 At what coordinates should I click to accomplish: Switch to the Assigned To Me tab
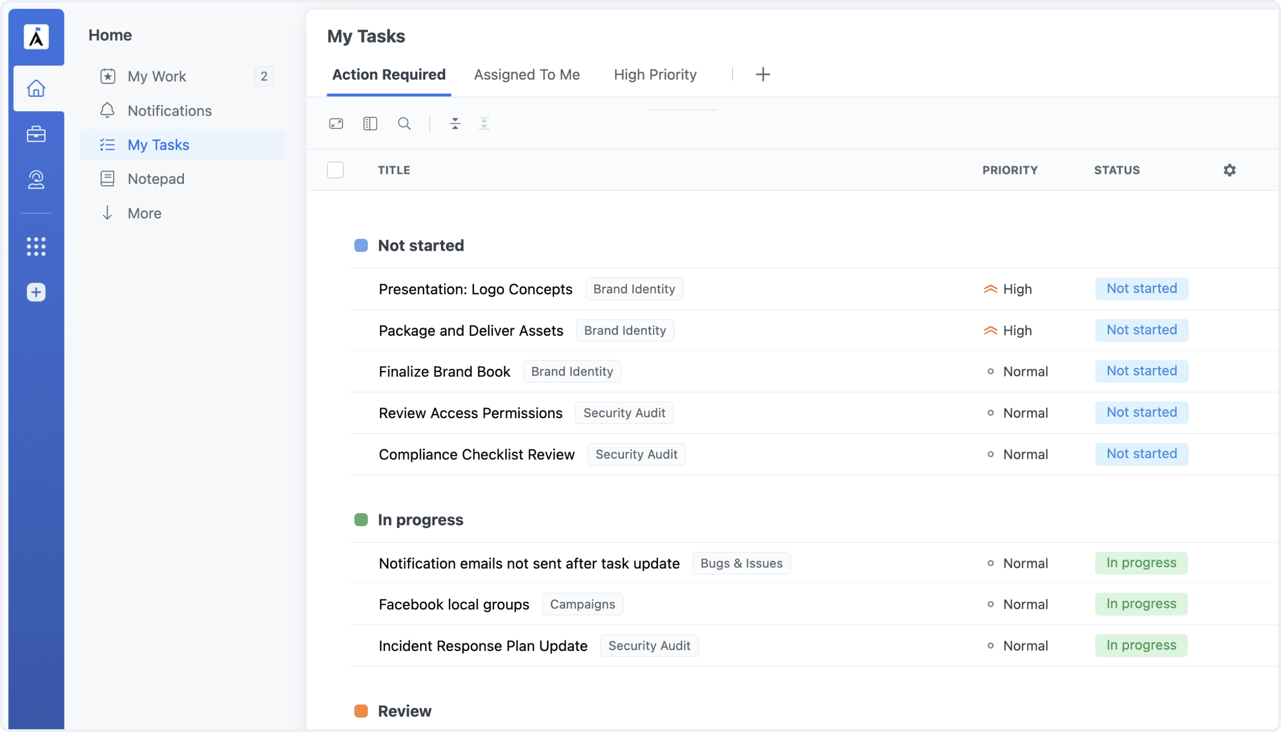click(x=527, y=75)
